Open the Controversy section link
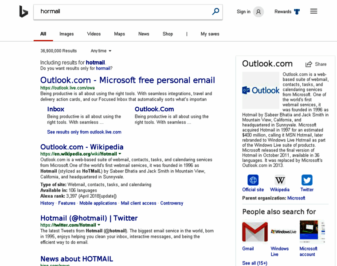This screenshot has height=266, width=337. (x=172, y=203)
